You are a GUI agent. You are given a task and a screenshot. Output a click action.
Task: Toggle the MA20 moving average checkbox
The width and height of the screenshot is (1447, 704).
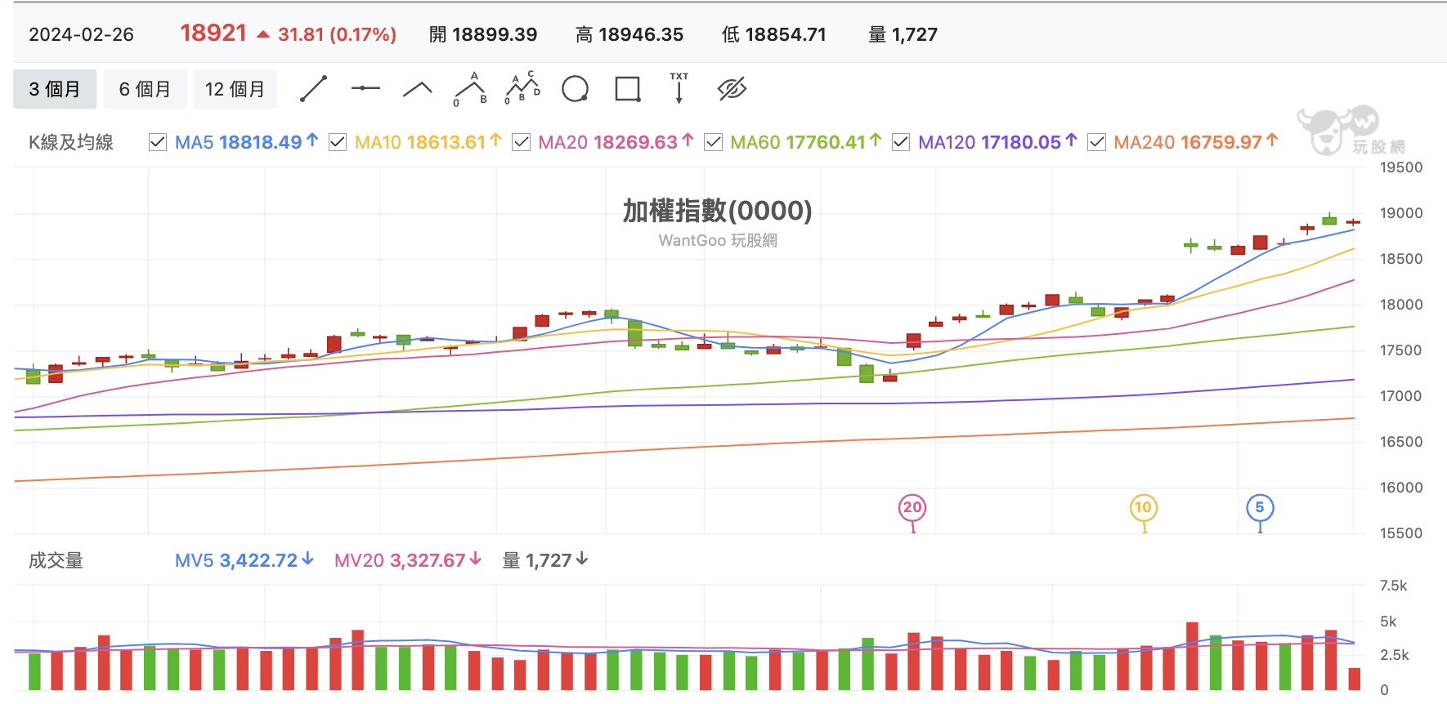(x=521, y=142)
